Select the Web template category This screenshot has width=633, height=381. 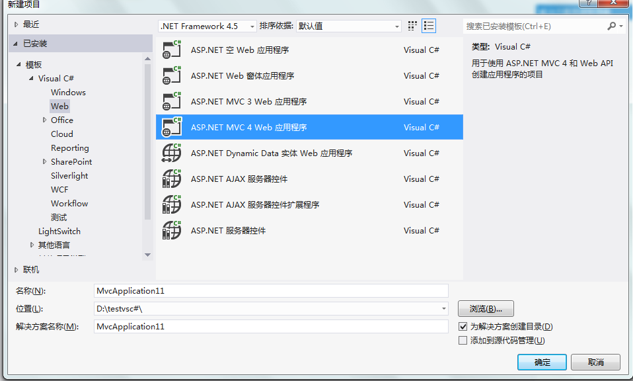coord(59,106)
